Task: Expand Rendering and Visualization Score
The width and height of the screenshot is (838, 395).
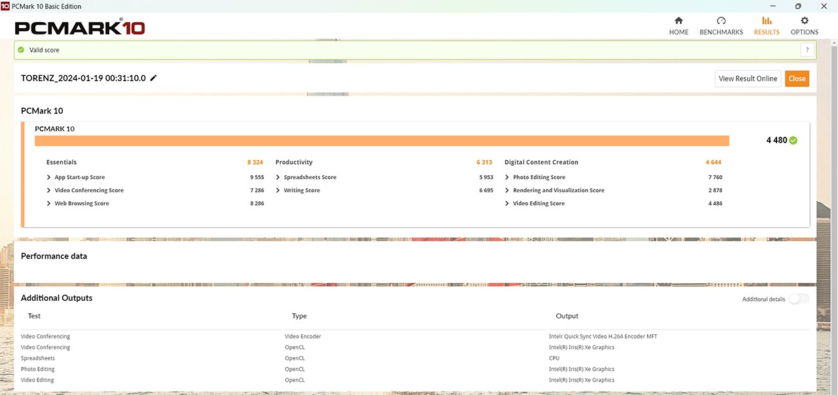Action: [x=507, y=190]
